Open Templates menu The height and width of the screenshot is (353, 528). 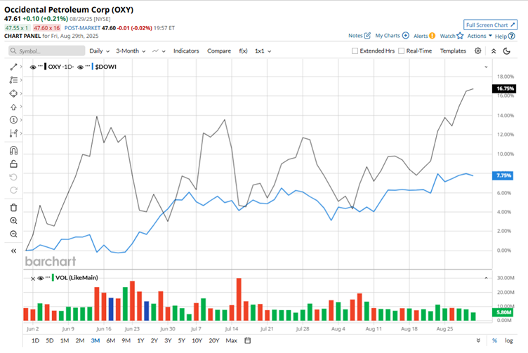tap(453, 51)
